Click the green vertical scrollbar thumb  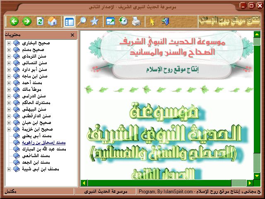point(257,99)
